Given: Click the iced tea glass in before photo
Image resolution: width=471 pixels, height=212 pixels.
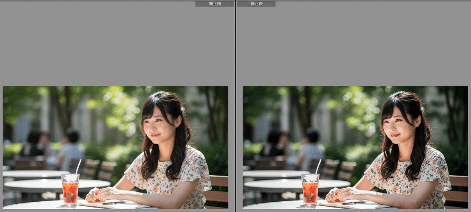Looking at the screenshot, I should click(x=70, y=190).
